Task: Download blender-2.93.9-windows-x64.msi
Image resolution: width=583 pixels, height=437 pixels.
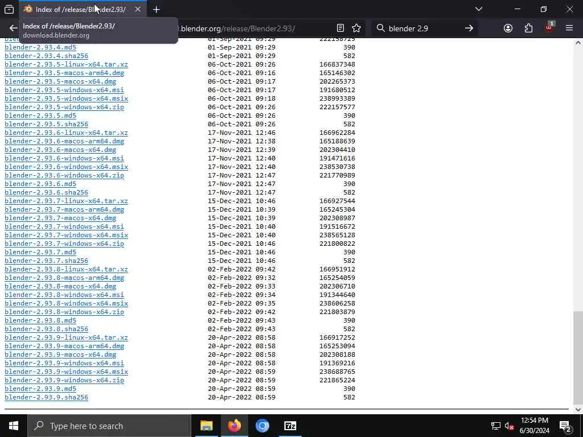Action: (x=64, y=363)
